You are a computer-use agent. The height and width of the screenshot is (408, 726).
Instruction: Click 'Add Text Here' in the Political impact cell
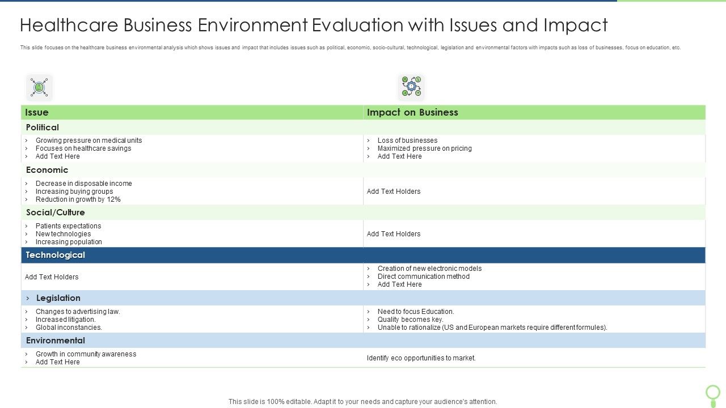click(400, 156)
